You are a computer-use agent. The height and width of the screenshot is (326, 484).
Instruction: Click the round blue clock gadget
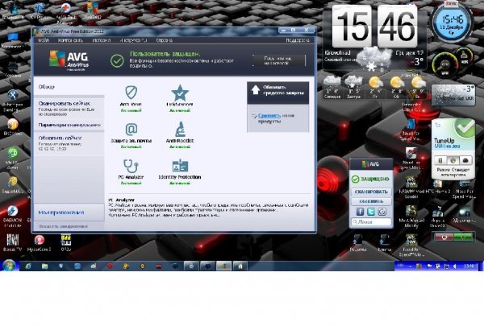[x=452, y=23]
